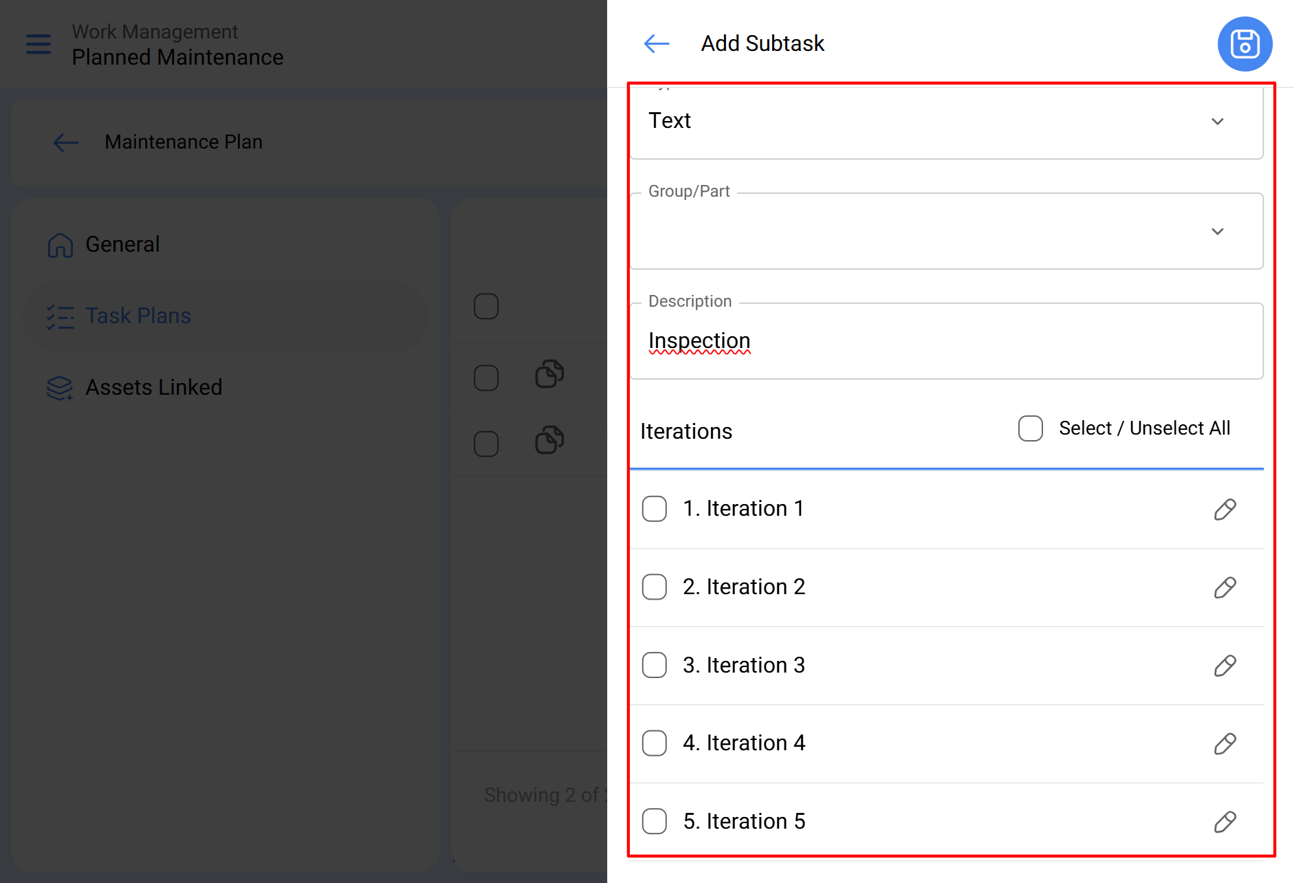Click pencil icon for Iteration 2
The height and width of the screenshot is (883, 1294).
point(1225,588)
